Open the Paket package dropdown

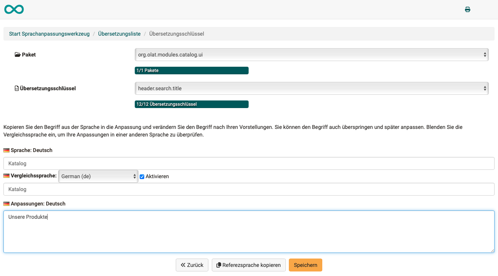tap(311, 54)
